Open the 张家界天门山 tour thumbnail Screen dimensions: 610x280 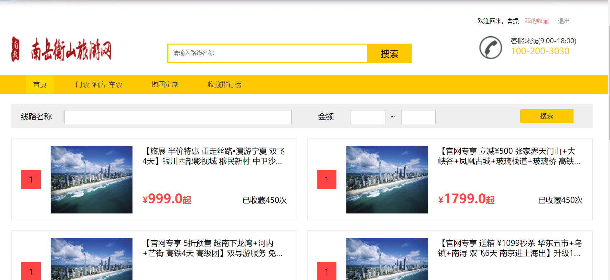pos(387,180)
